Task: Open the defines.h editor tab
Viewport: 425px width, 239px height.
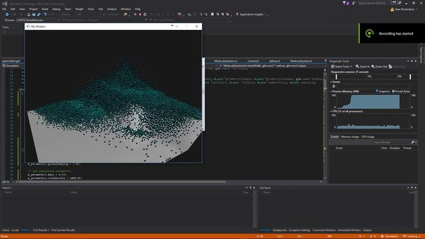Action: point(274,61)
